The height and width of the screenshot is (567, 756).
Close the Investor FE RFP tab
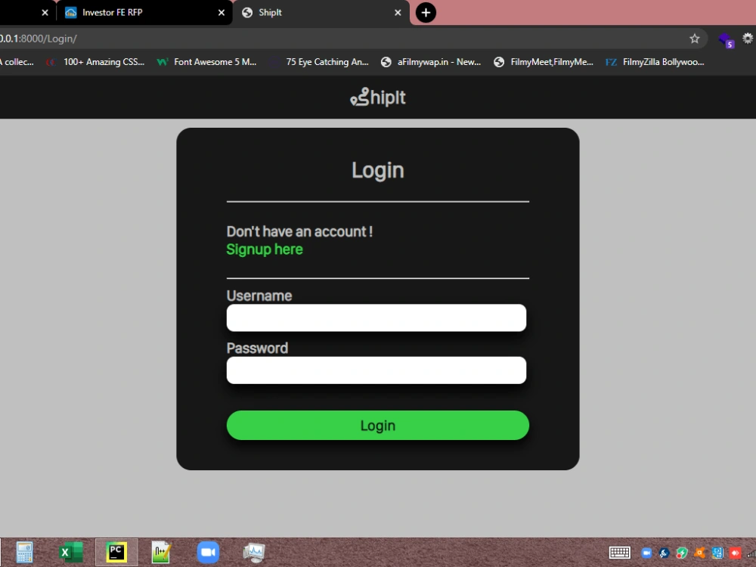coord(222,13)
